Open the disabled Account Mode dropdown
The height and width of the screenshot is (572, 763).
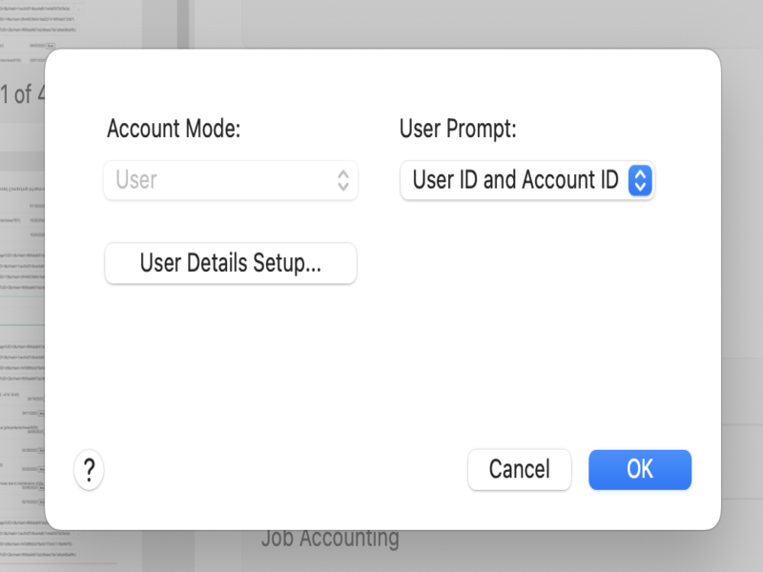pos(230,180)
